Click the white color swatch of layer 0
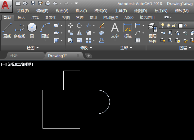Viewport: 194px width, 140px height. 180,25
